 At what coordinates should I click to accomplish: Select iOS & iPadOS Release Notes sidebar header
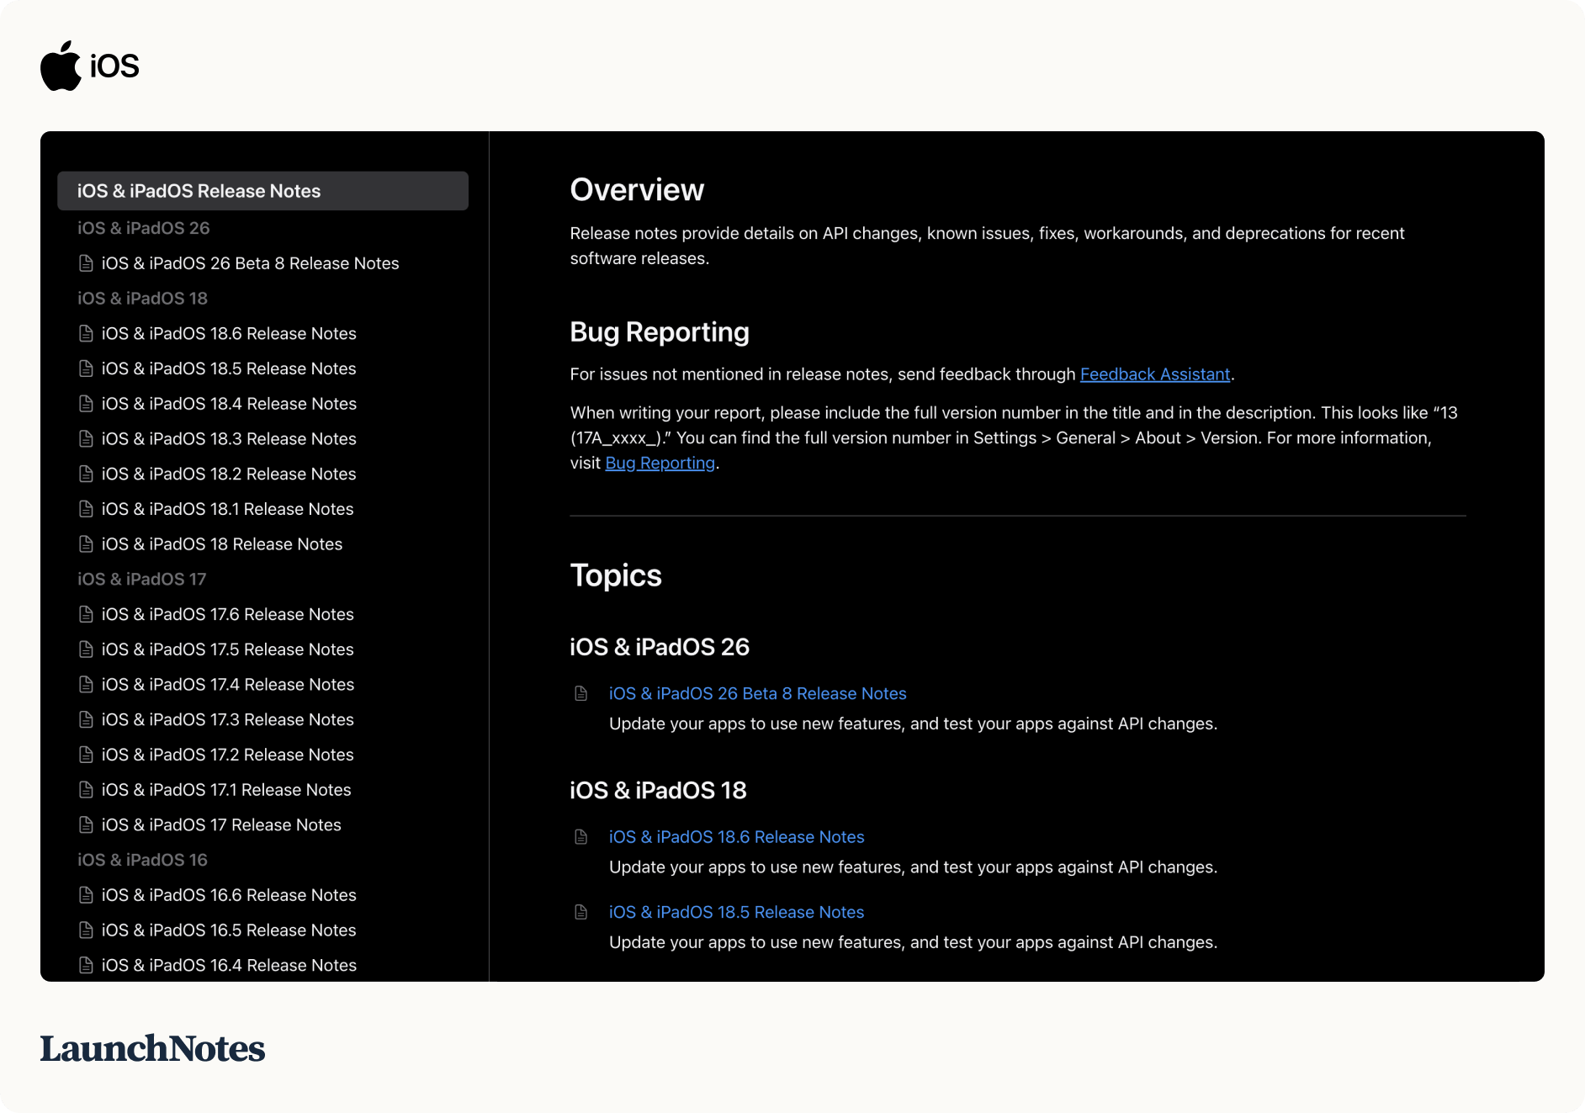(x=262, y=191)
